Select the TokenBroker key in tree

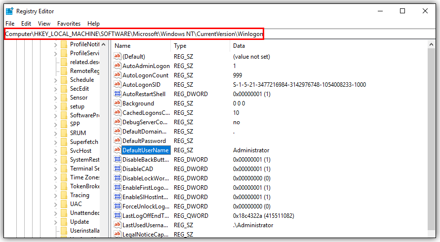(x=85, y=186)
